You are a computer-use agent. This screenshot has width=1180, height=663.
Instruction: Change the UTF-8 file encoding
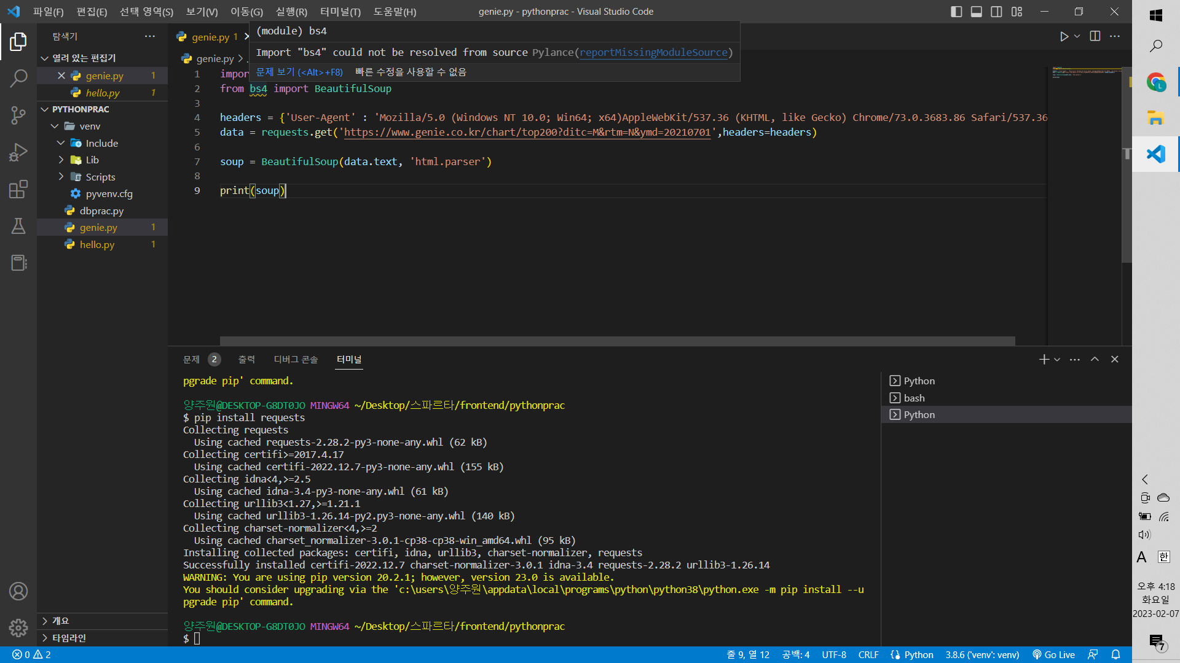(834, 654)
